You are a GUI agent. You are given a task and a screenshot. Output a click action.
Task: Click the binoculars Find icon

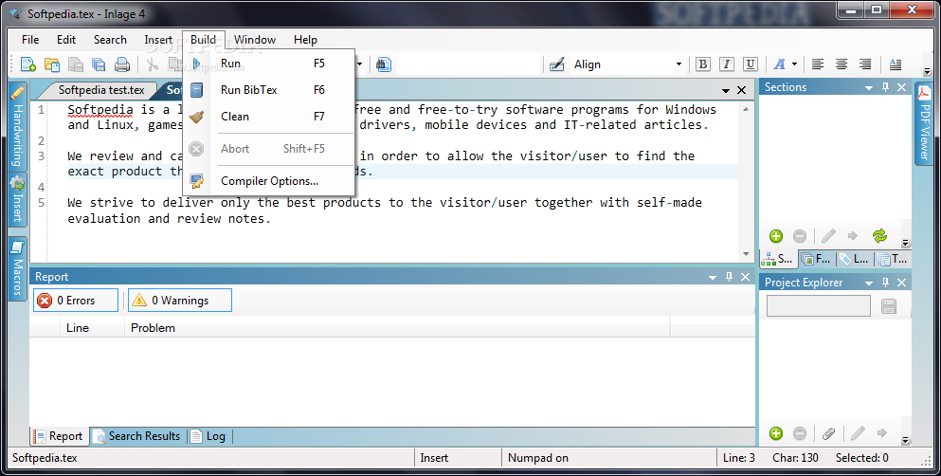coord(384,64)
